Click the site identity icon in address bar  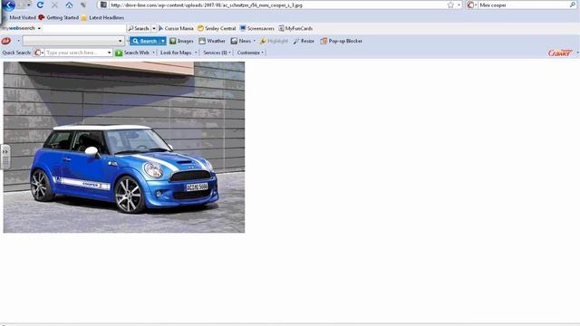tap(103, 5)
